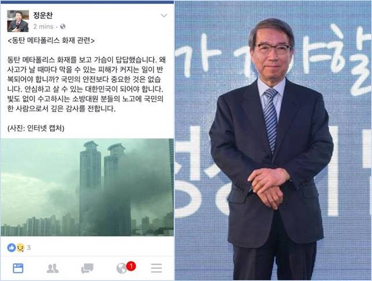Screen dimensions: 372x281
Task: Click the blue Like reaction icon
Action: point(12,248)
